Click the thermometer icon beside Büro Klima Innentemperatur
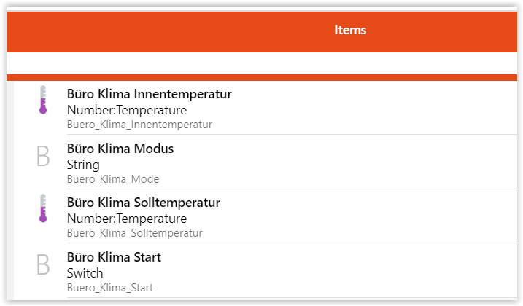Screen dimensions: 523x306 pyautogui.click(x=43, y=100)
